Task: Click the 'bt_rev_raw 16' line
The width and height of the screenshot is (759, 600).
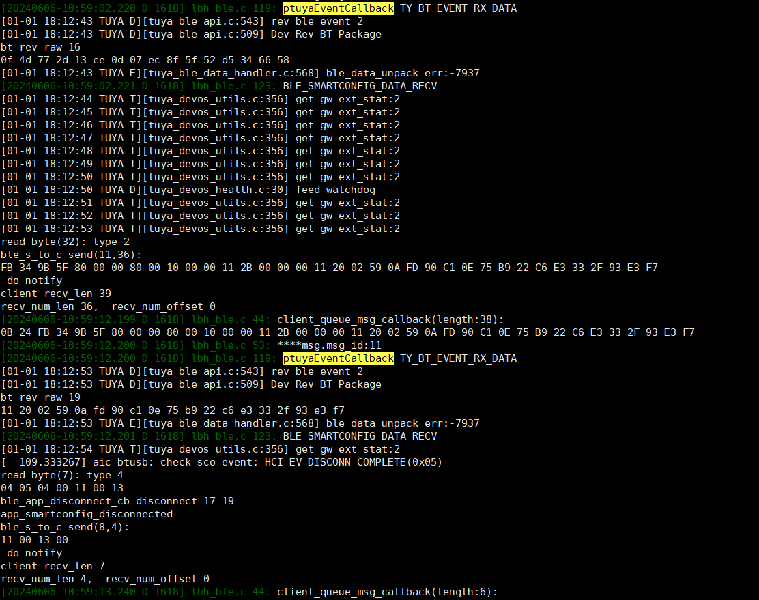Action: tap(41, 47)
